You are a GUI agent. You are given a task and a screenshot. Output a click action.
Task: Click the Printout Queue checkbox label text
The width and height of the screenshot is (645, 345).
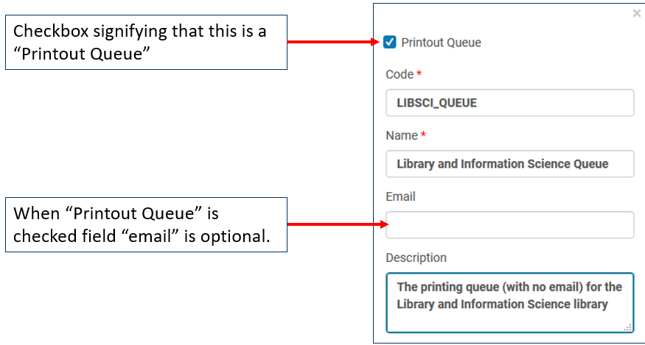point(441,43)
